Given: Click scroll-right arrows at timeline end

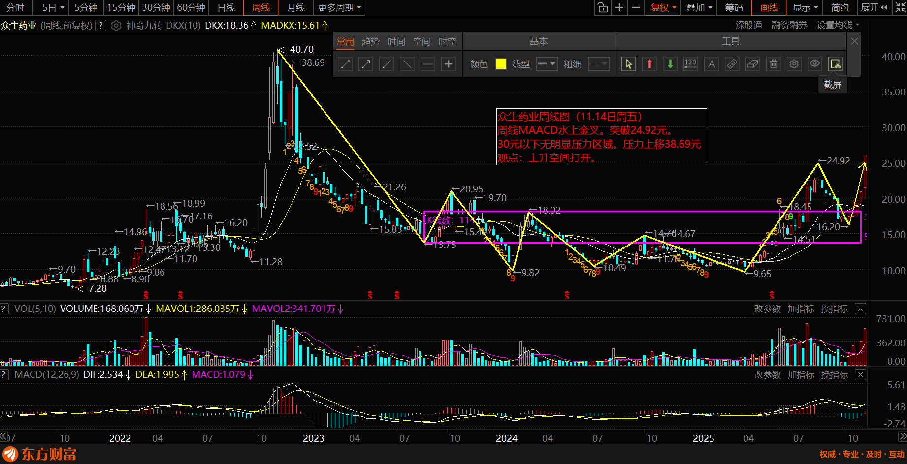Looking at the screenshot, I should (x=903, y=436).
